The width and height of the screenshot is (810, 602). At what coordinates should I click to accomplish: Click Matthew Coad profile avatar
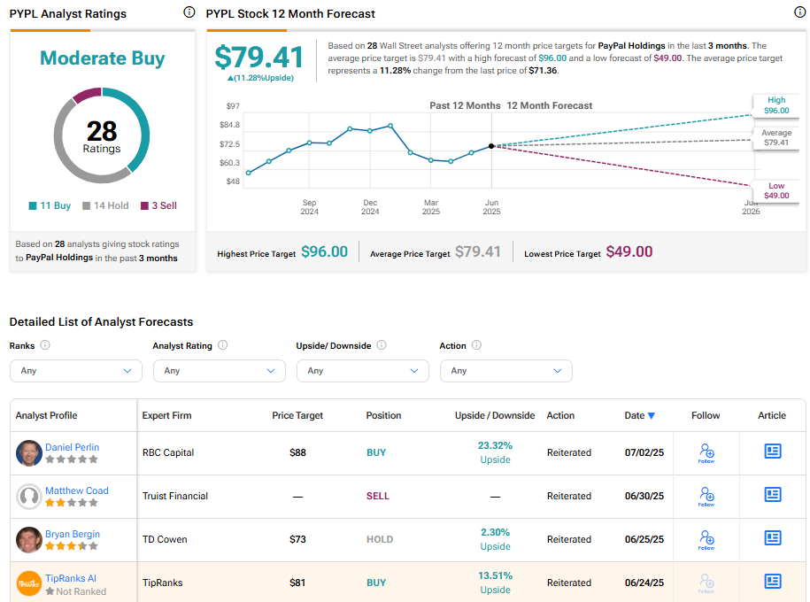(29, 497)
